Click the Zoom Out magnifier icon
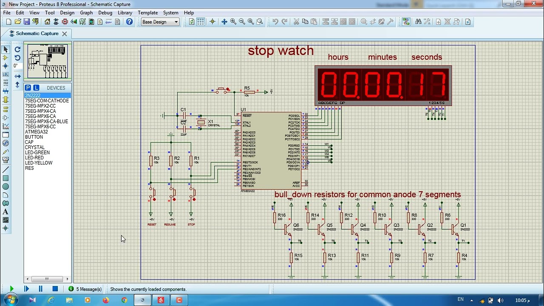Viewport: 544px width, 306px height. pyautogui.click(x=242, y=22)
